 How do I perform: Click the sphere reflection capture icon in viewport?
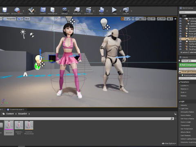point(32,35)
